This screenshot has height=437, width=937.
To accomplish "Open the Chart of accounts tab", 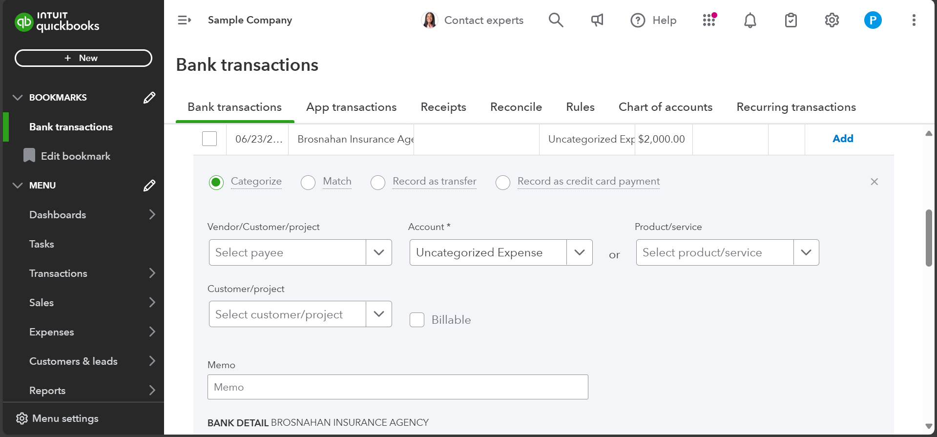I will 665,107.
